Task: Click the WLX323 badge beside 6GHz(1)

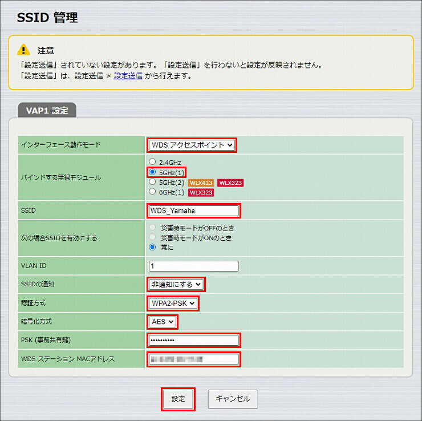Action: pos(201,192)
